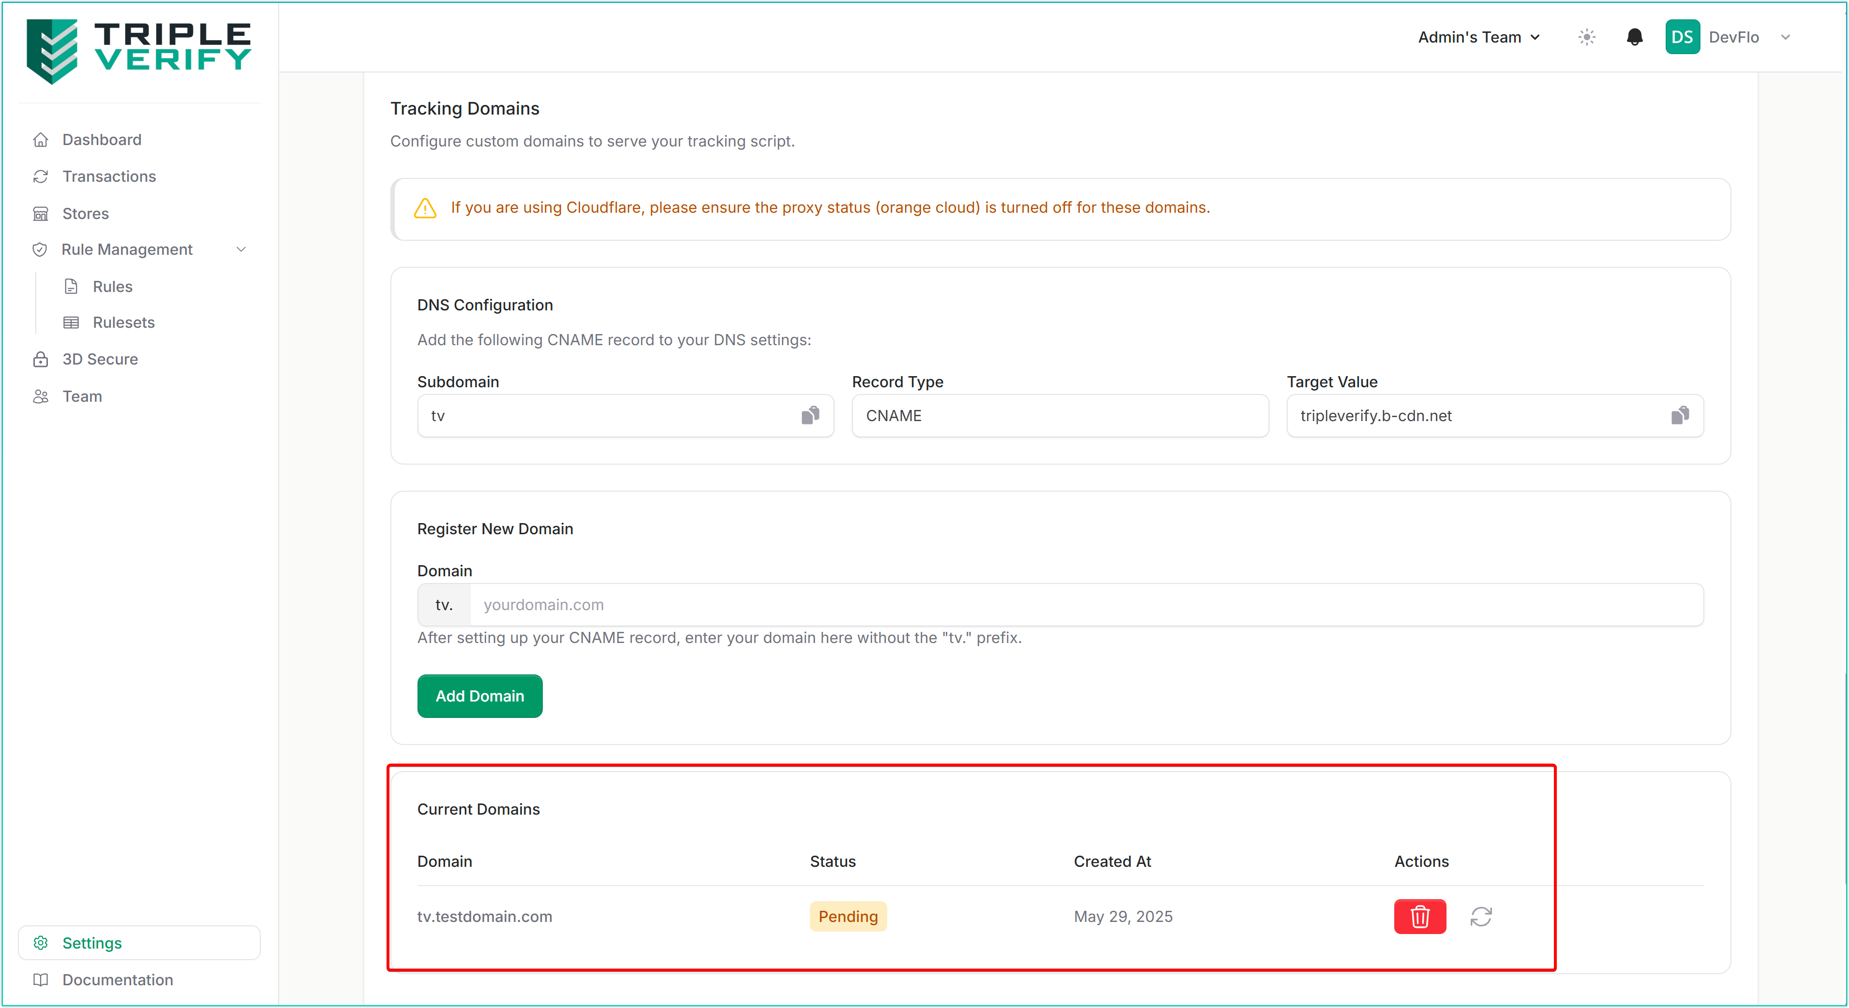Viewport: 1849px width, 1008px height.
Task: Open the Admin's Team dropdown
Action: [1478, 37]
